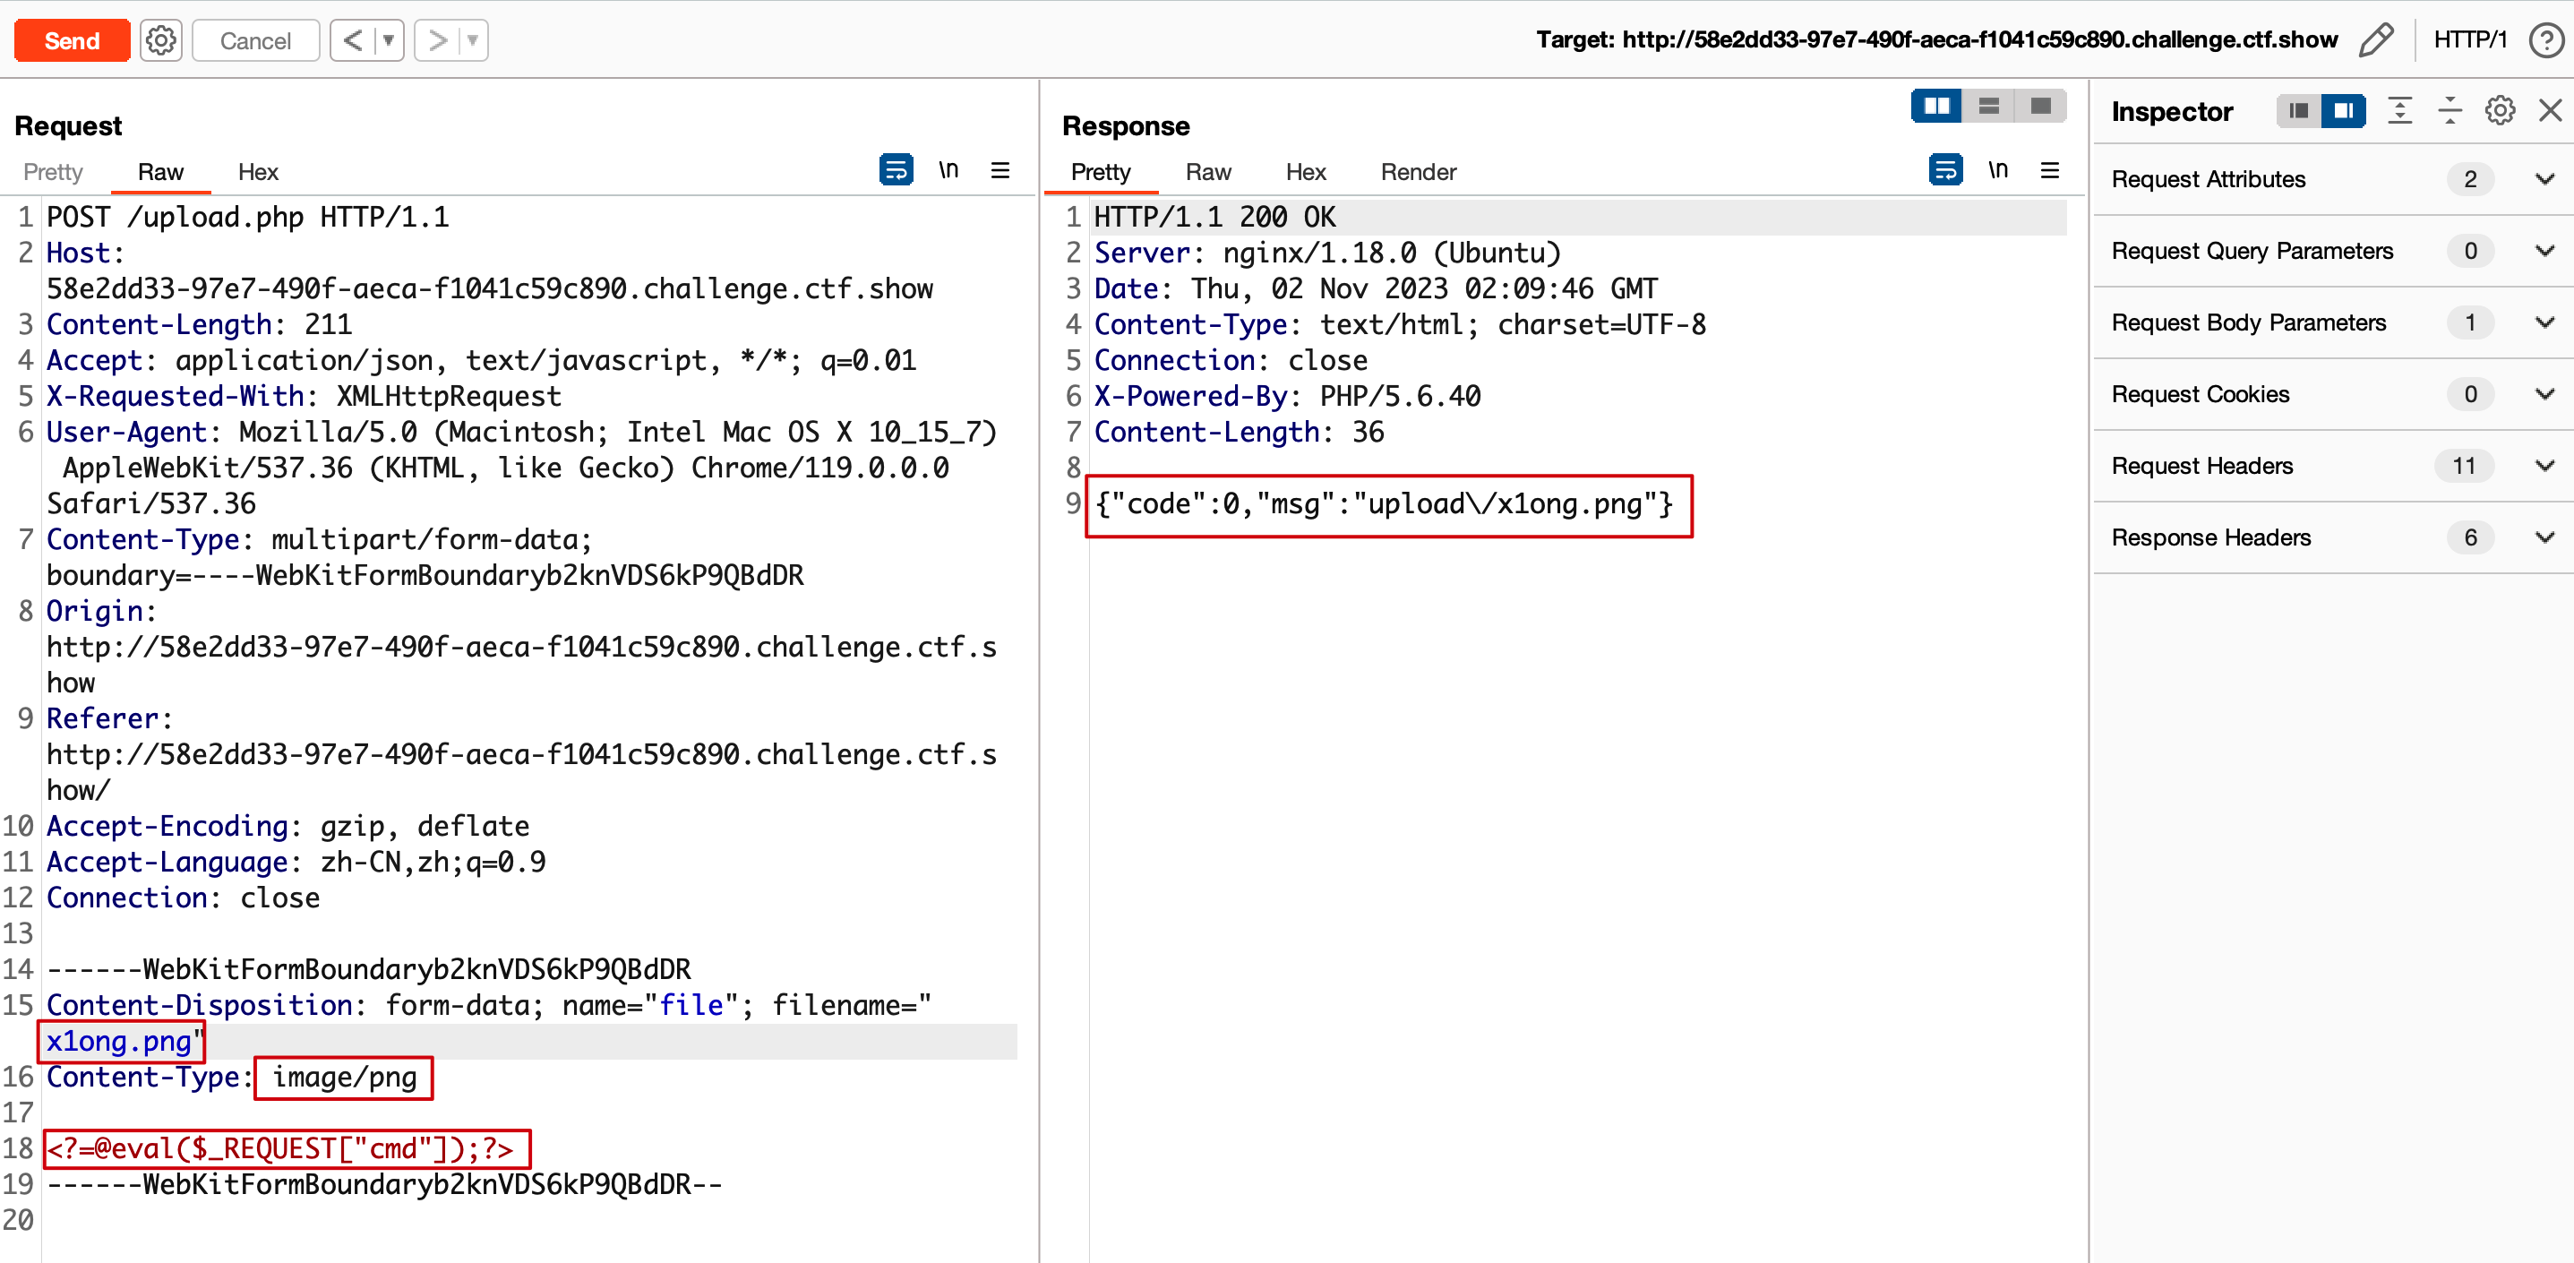The height and width of the screenshot is (1263, 2574).
Task: Switch the Response view to Raw
Action: click(1208, 172)
